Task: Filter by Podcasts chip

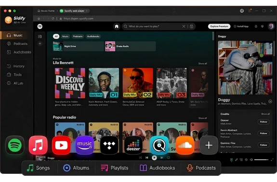Action: (78, 37)
